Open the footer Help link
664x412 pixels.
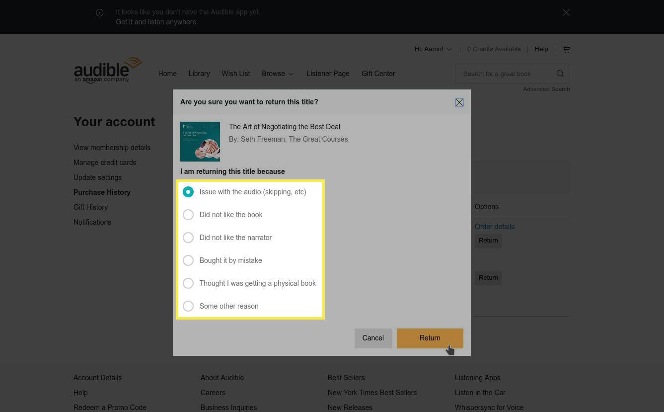[x=80, y=393]
